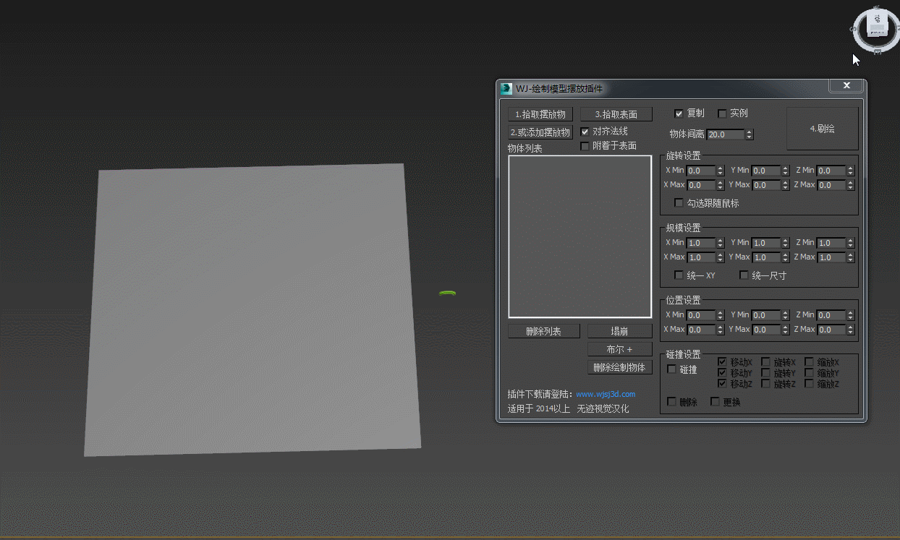Open the www.wjsj3d.com link

click(x=606, y=394)
